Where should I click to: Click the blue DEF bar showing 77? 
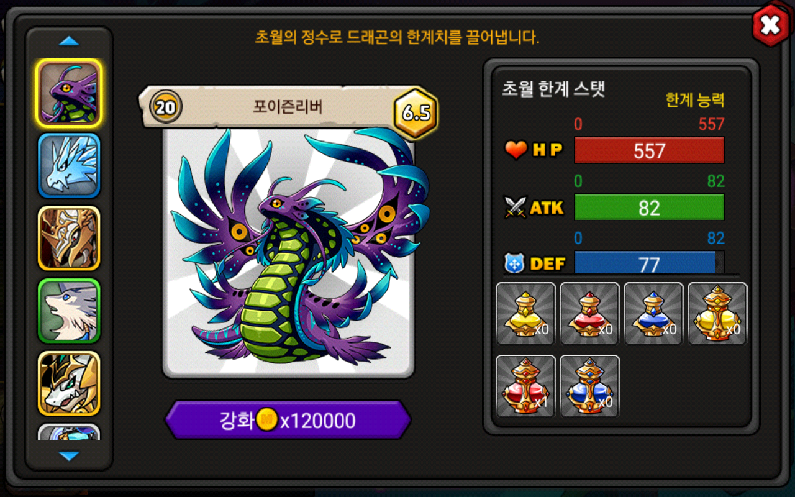649,263
